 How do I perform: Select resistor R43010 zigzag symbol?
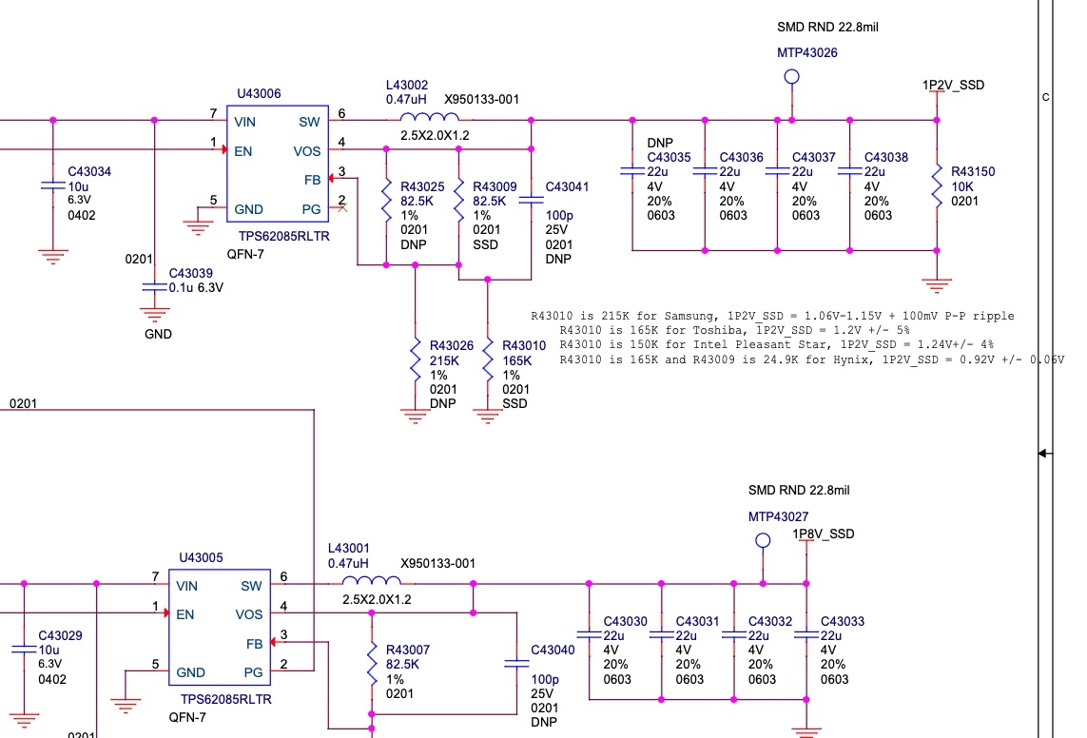pyautogui.click(x=487, y=359)
